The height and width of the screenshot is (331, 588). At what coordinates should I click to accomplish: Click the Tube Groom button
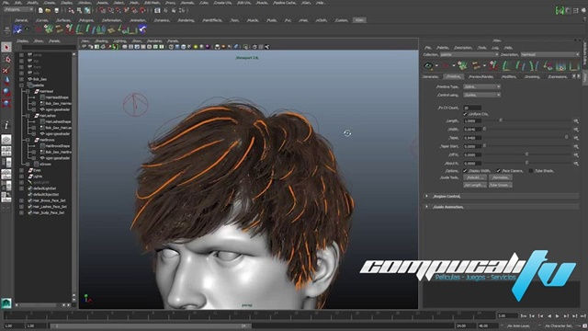tap(501, 186)
